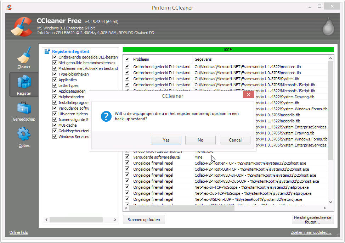
Task: Click the category panel scroll left arrow
Action: pos(46,220)
